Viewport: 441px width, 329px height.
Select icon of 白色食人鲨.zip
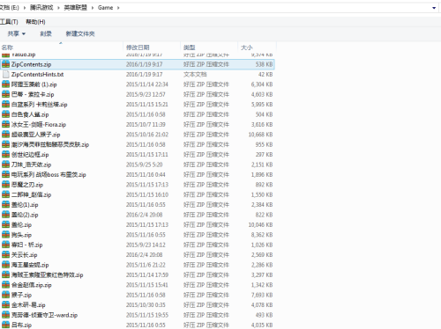(x=5, y=114)
